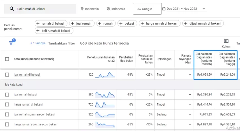Toggle the select-all checkbox in header
The height and width of the screenshot is (131, 240).
click(7, 59)
